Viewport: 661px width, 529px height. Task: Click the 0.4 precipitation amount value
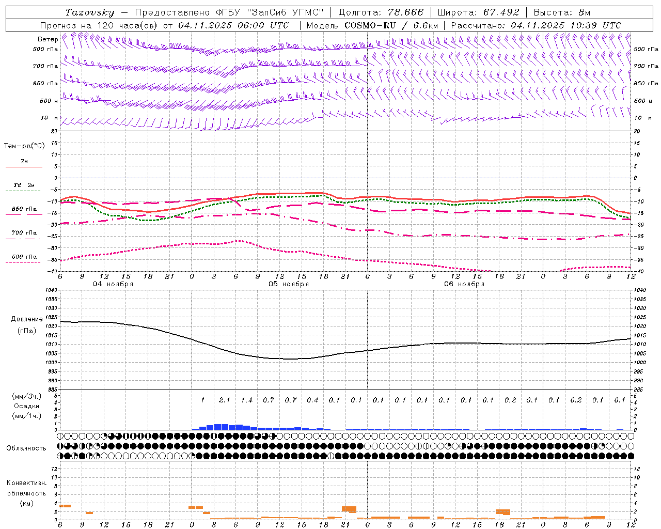pos(312,400)
